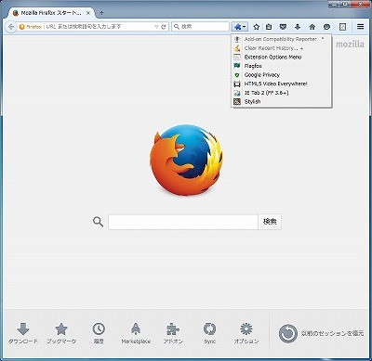Click the 検索 button beside page search box
This screenshot has width=372, height=361.
(x=270, y=222)
